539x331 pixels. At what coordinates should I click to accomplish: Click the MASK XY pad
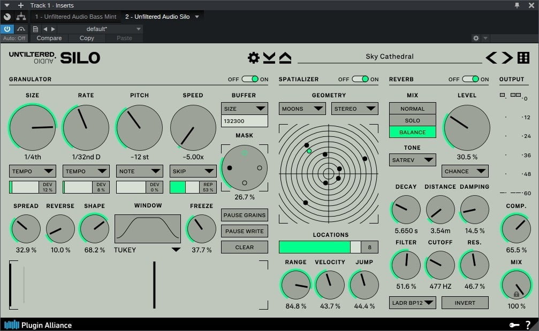(245, 167)
